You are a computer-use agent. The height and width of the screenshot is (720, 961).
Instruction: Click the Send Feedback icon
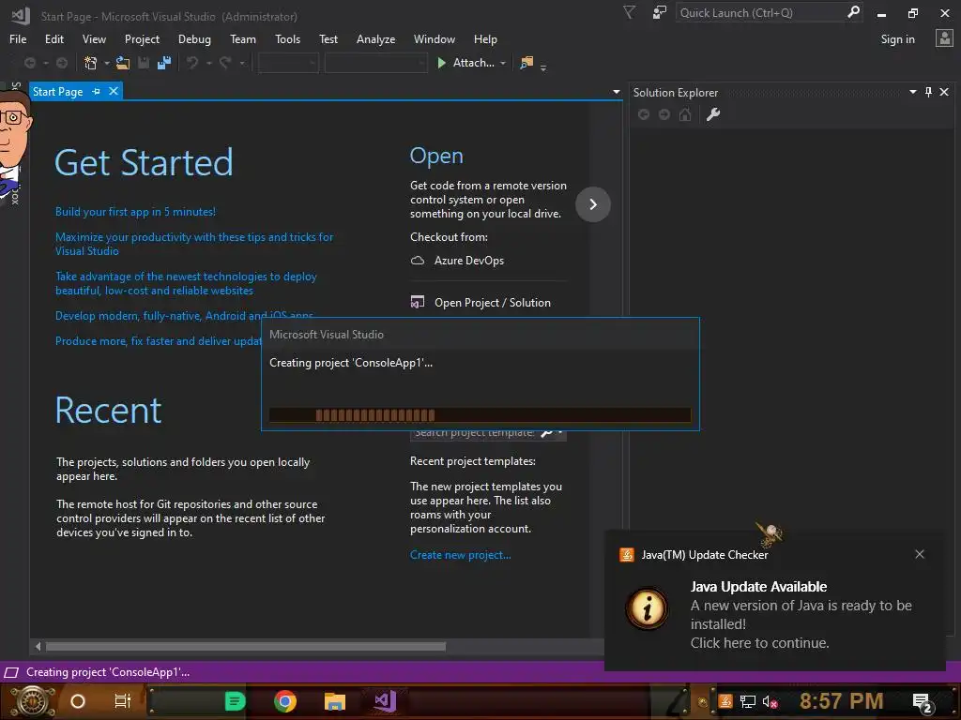coord(660,12)
